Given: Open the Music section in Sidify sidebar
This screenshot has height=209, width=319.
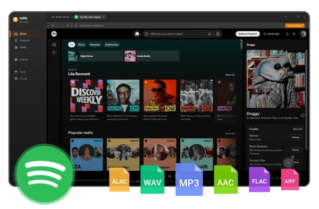Looking at the screenshot, I should point(25,34).
